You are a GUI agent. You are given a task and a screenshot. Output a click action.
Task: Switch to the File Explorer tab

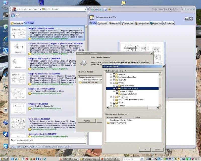pyautogui.click(x=17, y=23)
